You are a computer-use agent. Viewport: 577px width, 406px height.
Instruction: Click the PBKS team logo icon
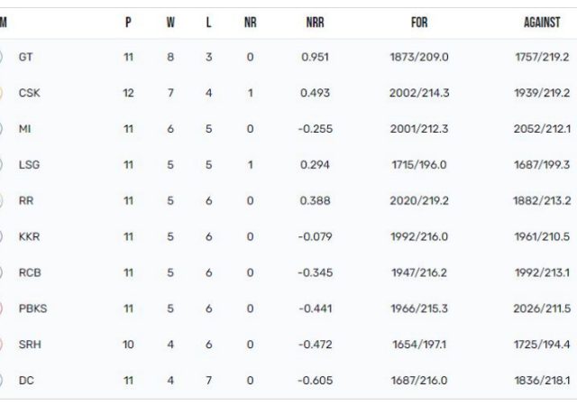(x=1, y=309)
